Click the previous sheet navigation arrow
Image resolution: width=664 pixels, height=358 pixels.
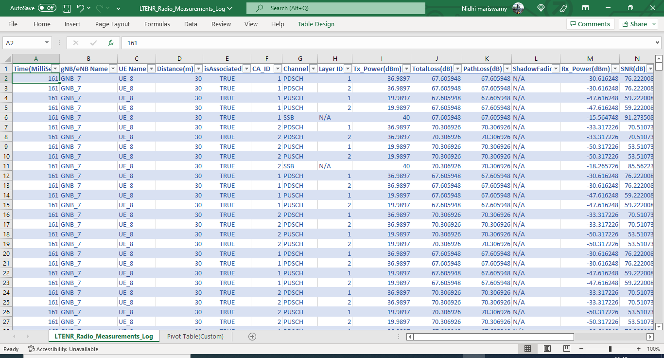coord(14,336)
